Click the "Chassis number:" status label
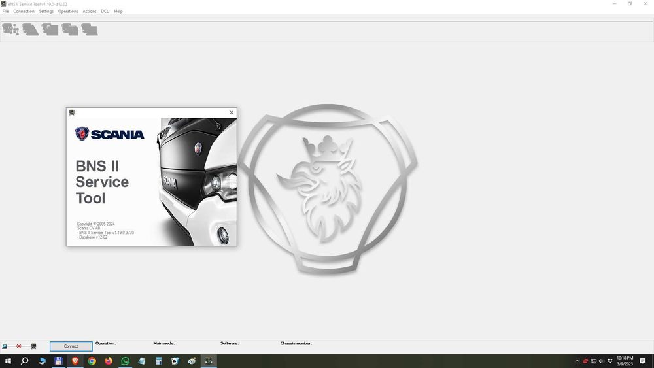Image resolution: width=654 pixels, height=368 pixels. tap(296, 343)
